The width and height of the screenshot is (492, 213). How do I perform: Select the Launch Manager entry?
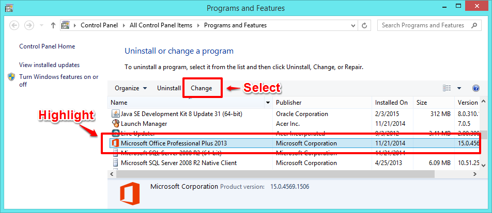pos(144,124)
